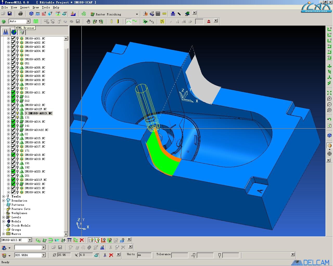Screen dimensions: 333x266
Task: Print using the printer icon
Action: [21, 14]
